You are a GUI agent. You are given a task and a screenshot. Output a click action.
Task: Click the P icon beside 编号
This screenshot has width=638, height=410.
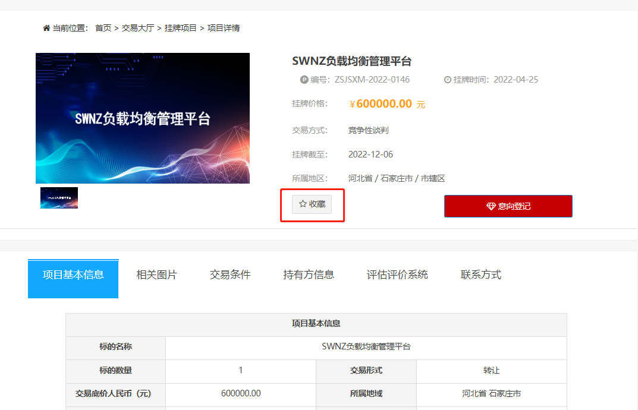(304, 80)
